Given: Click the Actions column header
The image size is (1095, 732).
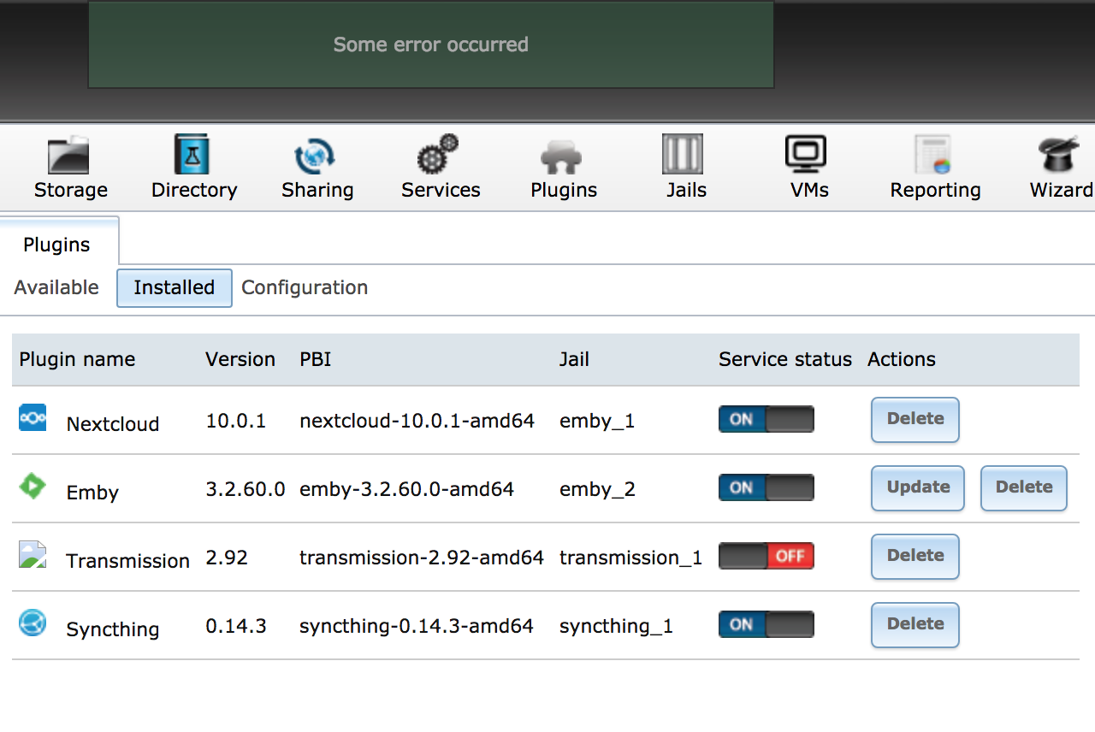Looking at the screenshot, I should point(902,359).
